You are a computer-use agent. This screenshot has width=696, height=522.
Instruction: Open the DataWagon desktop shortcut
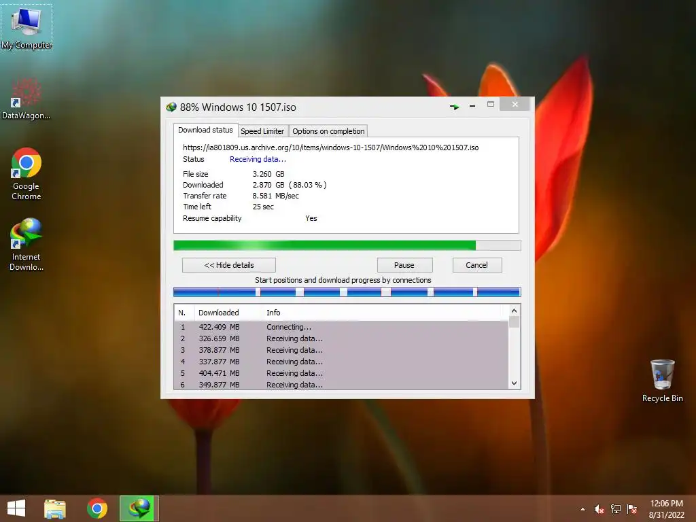point(26,99)
